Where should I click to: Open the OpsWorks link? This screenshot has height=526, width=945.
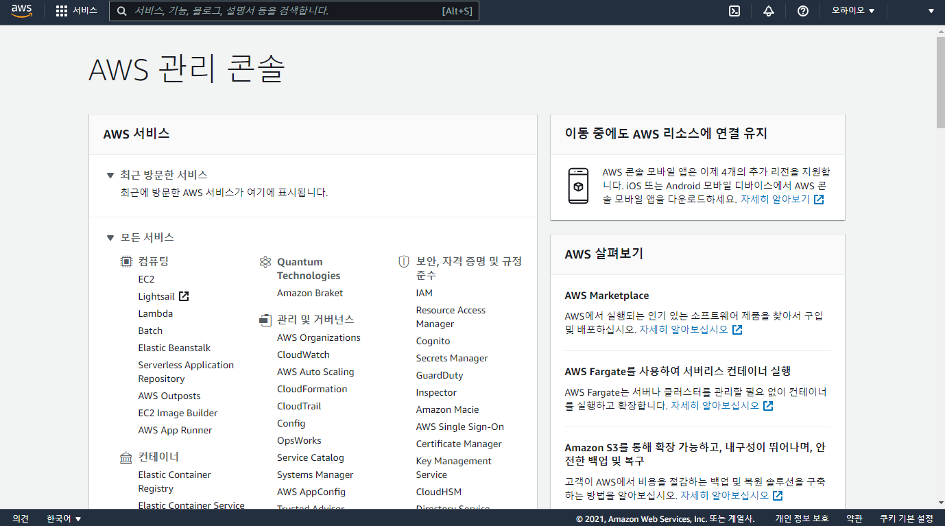click(x=299, y=440)
